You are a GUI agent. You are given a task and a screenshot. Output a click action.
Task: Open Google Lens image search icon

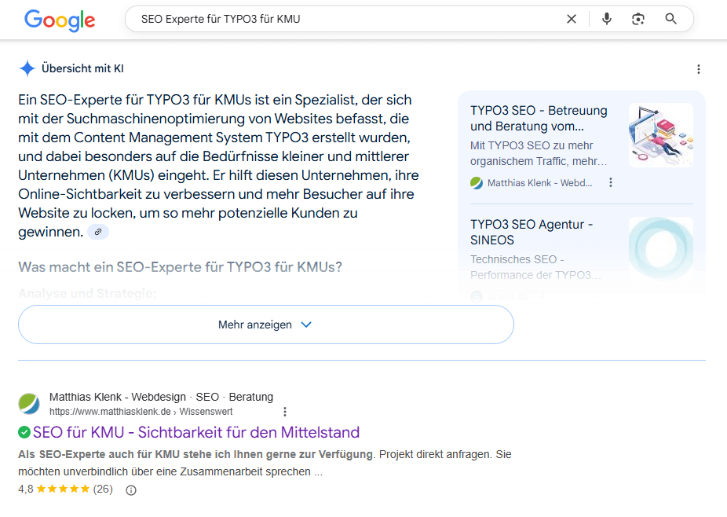pos(638,19)
